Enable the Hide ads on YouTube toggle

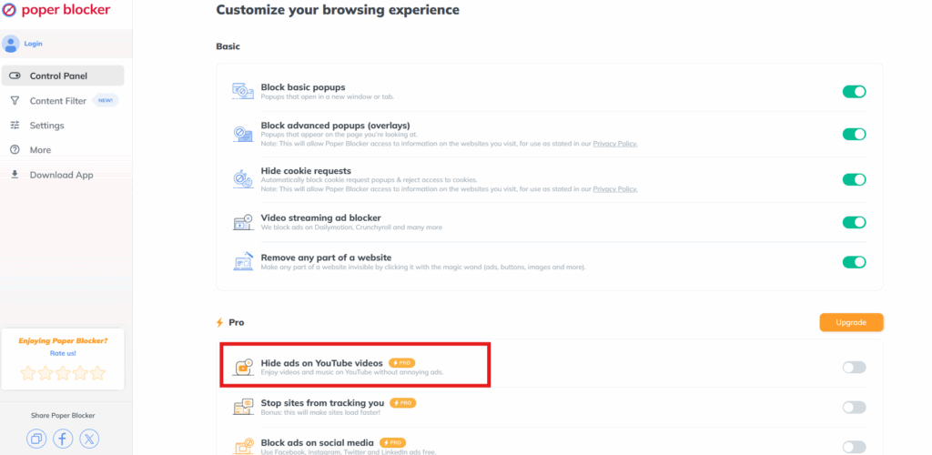click(x=854, y=368)
